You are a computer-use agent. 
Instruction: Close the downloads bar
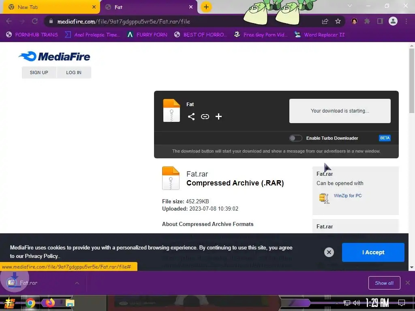pyautogui.click(x=408, y=283)
